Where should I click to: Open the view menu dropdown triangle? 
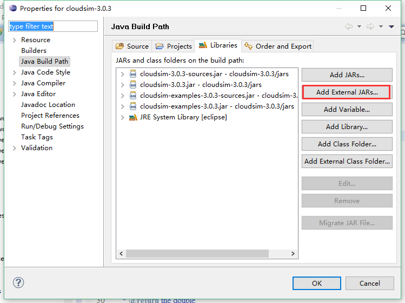pyautogui.click(x=391, y=26)
